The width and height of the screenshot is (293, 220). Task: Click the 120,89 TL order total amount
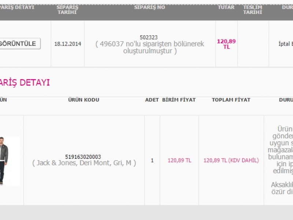(x=226, y=44)
